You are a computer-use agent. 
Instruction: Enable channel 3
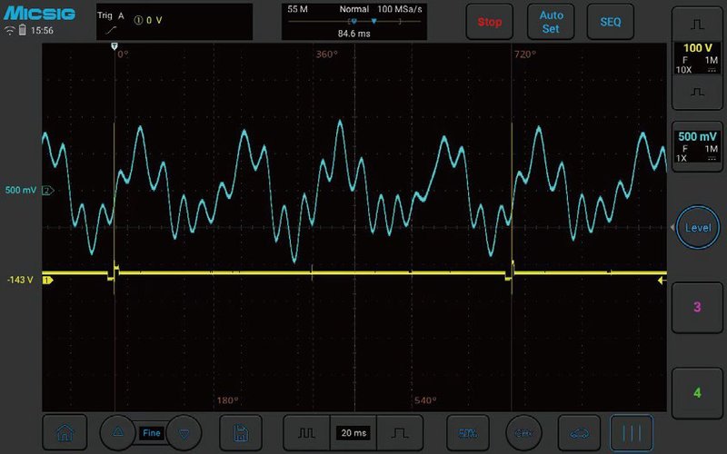coord(697,307)
